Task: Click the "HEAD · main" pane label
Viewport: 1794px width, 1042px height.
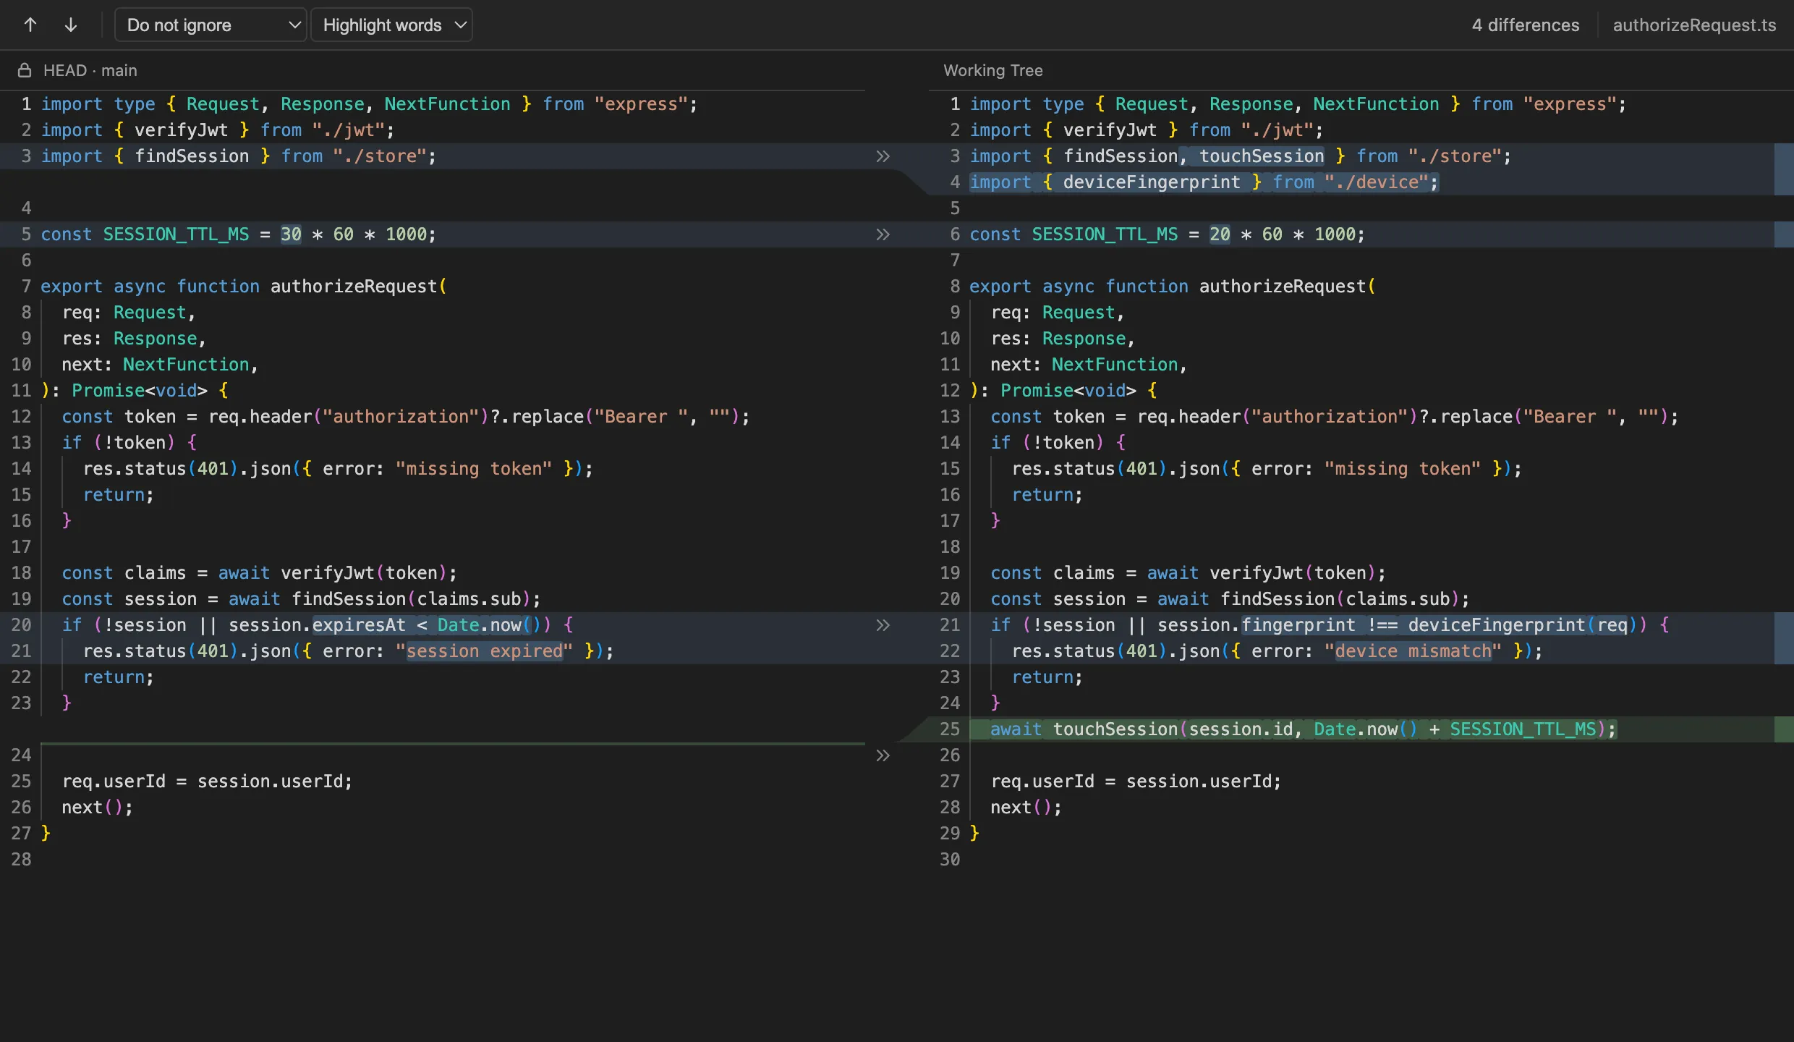Action: point(90,70)
